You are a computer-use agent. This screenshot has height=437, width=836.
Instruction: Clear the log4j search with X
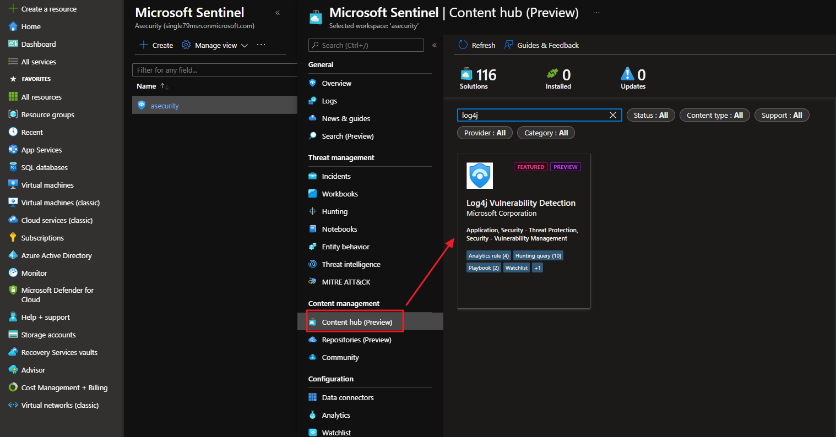tap(612, 115)
